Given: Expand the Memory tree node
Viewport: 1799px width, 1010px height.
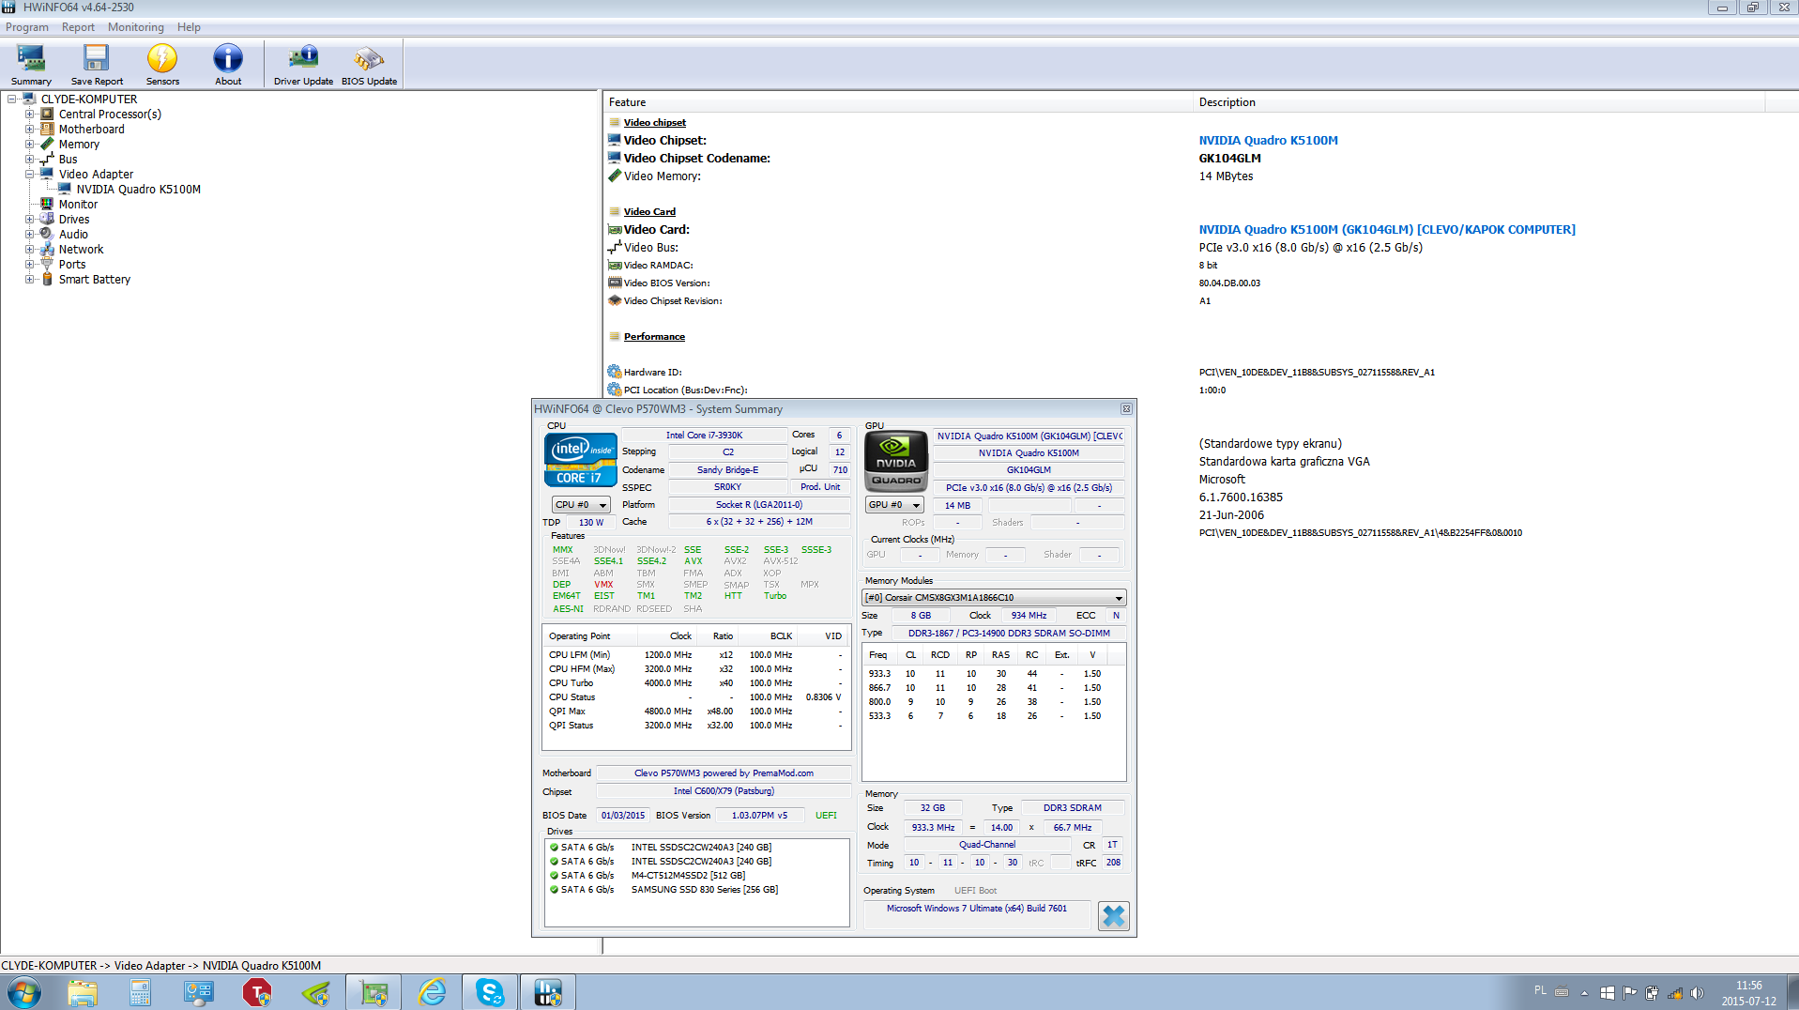Looking at the screenshot, I should [29, 144].
